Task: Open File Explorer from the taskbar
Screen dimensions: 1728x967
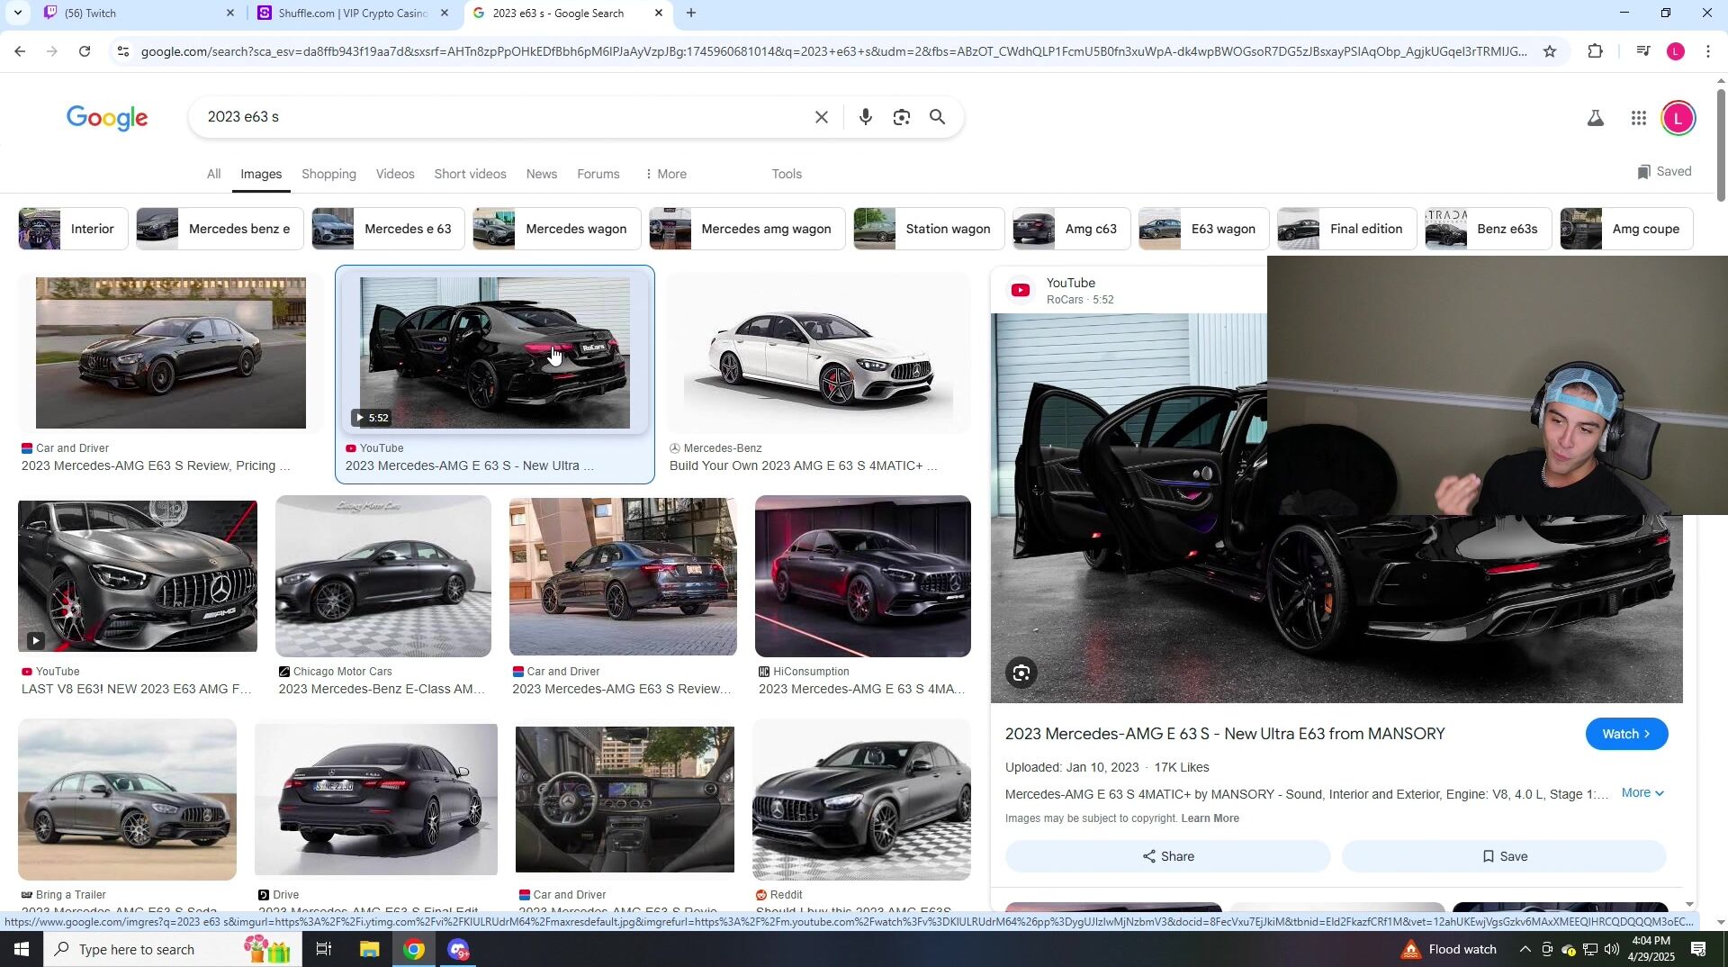Action: tap(369, 949)
